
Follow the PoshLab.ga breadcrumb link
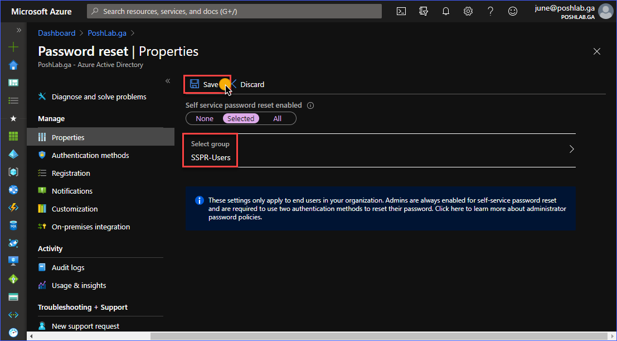pos(107,33)
